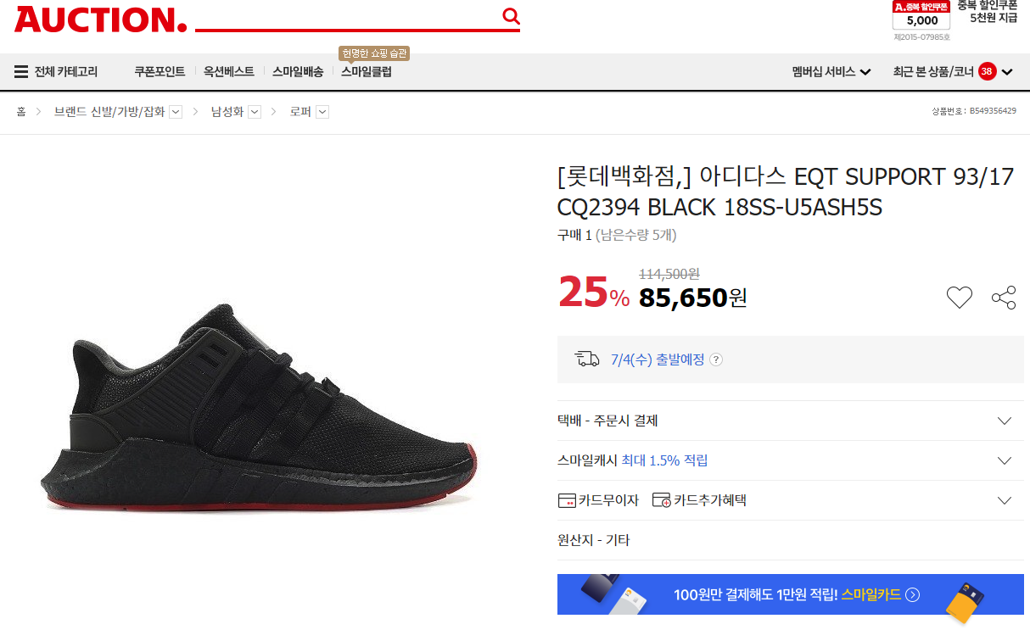Click the 스마일카드 promotional banner
The width and height of the screenshot is (1030, 641).
(790, 594)
